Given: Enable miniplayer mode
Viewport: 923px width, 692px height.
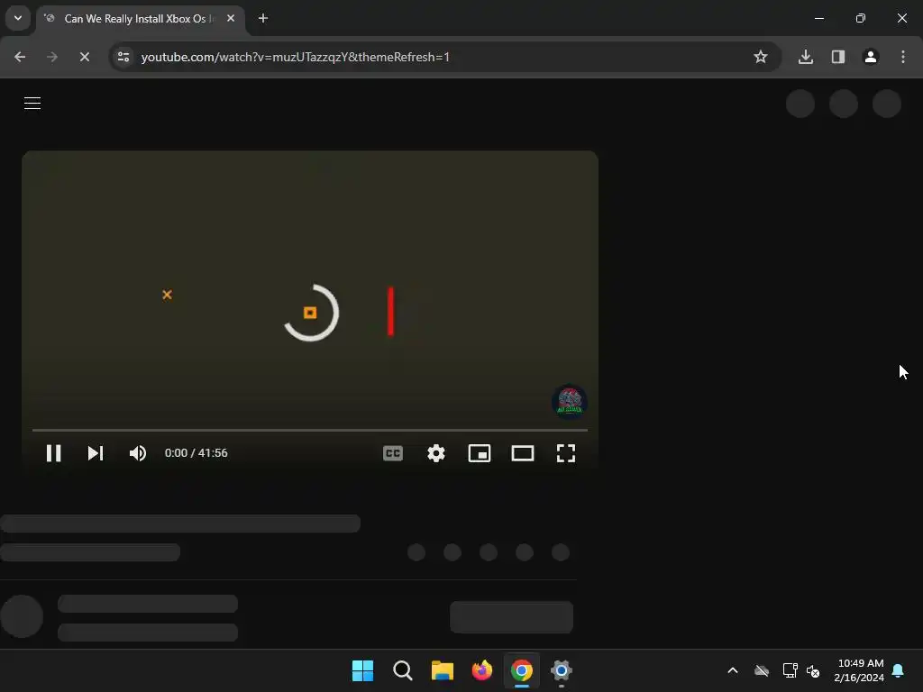Looking at the screenshot, I should tap(480, 453).
